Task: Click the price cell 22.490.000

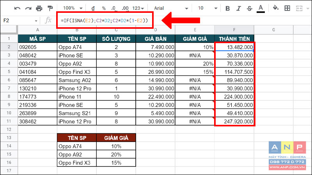Action: (x=155, y=96)
